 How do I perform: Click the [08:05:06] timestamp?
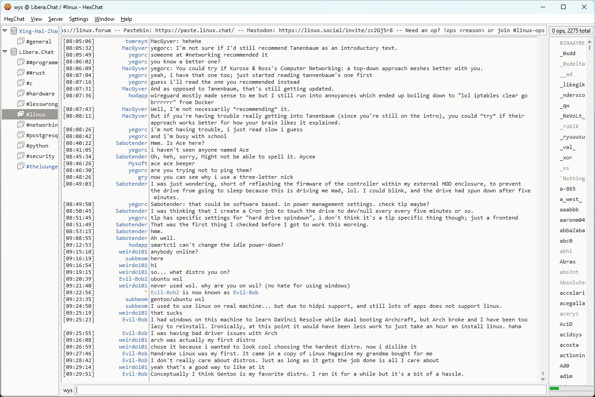79,41
